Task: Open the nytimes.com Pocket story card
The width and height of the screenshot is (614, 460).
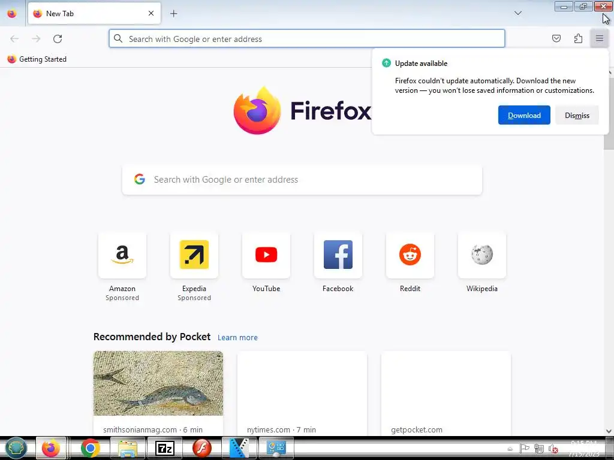Action: click(302, 393)
